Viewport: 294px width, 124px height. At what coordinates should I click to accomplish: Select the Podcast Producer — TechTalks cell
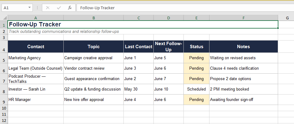click(36, 79)
